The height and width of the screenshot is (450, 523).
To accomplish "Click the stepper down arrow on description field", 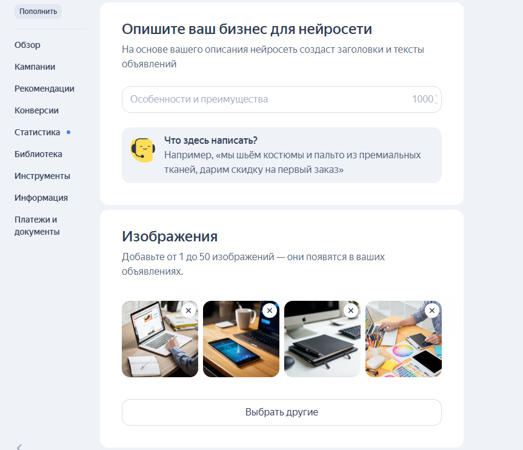I will [435, 103].
